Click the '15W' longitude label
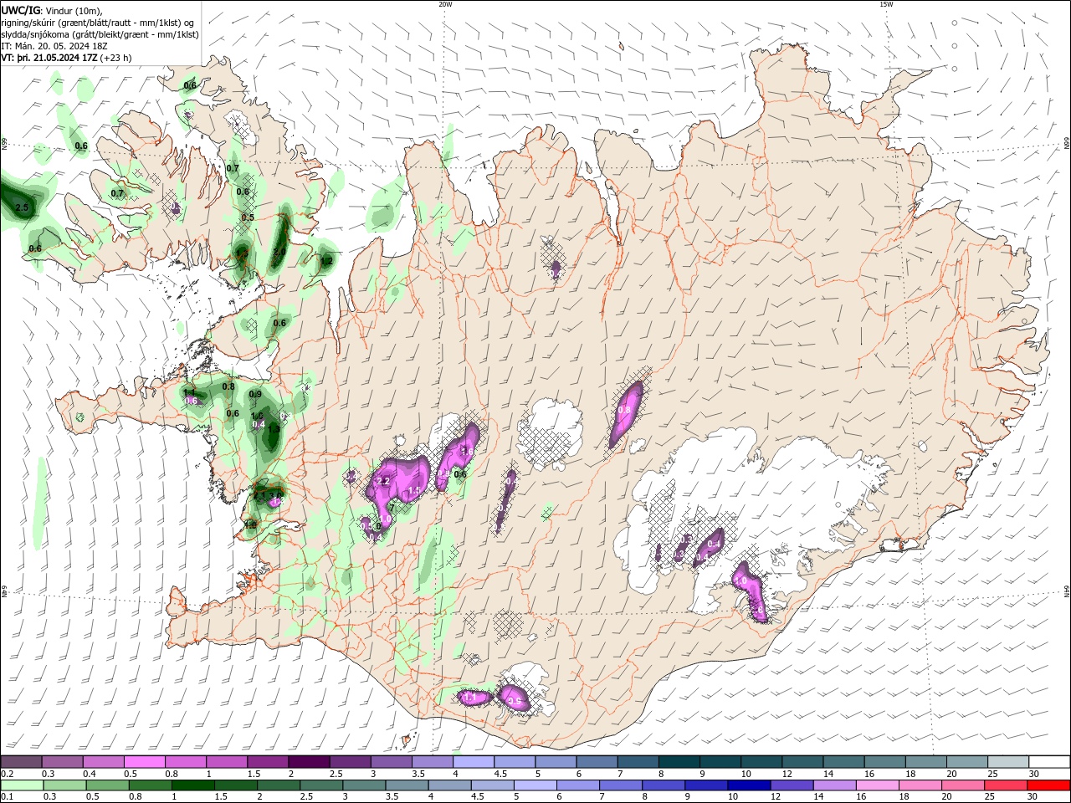Screen dimensions: 1071x803 (x=886, y=4)
